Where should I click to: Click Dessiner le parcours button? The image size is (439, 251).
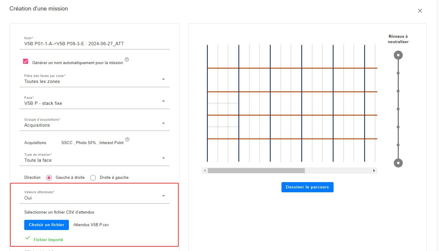(x=307, y=187)
